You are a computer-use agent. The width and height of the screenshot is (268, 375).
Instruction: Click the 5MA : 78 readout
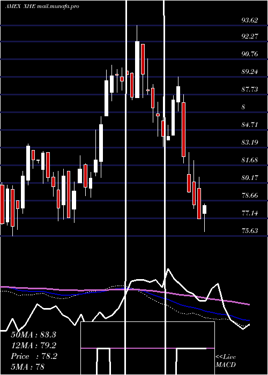coord(28,367)
